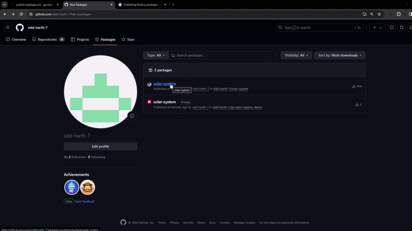The height and width of the screenshot is (231, 412).
Task: View site information icon in address bar
Action: [x=31, y=14]
